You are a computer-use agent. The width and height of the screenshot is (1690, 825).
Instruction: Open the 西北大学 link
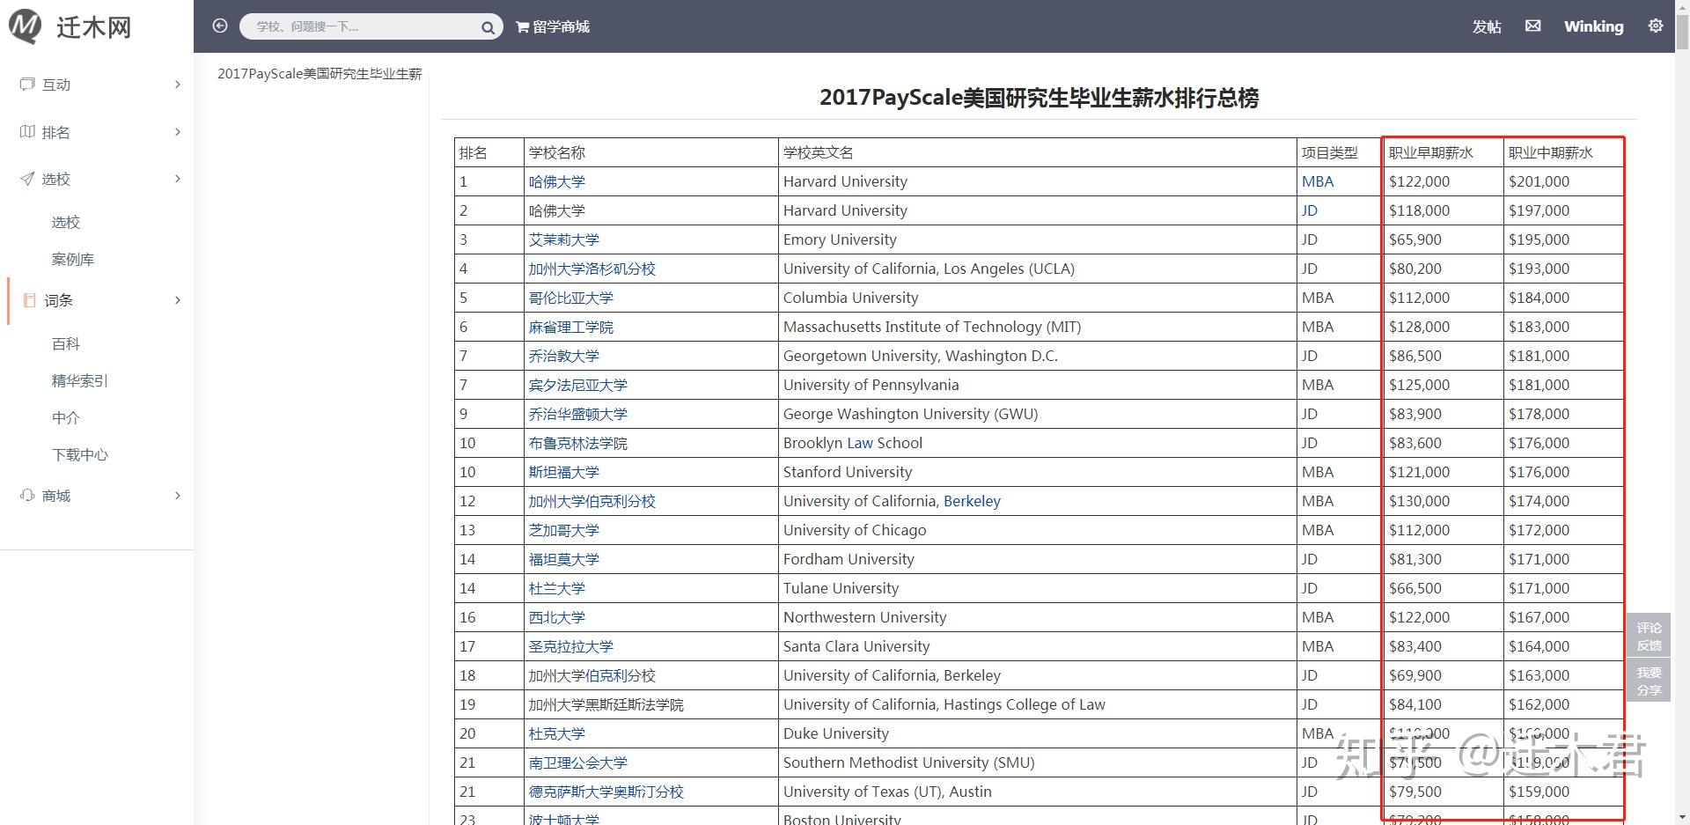[x=556, y=618]
